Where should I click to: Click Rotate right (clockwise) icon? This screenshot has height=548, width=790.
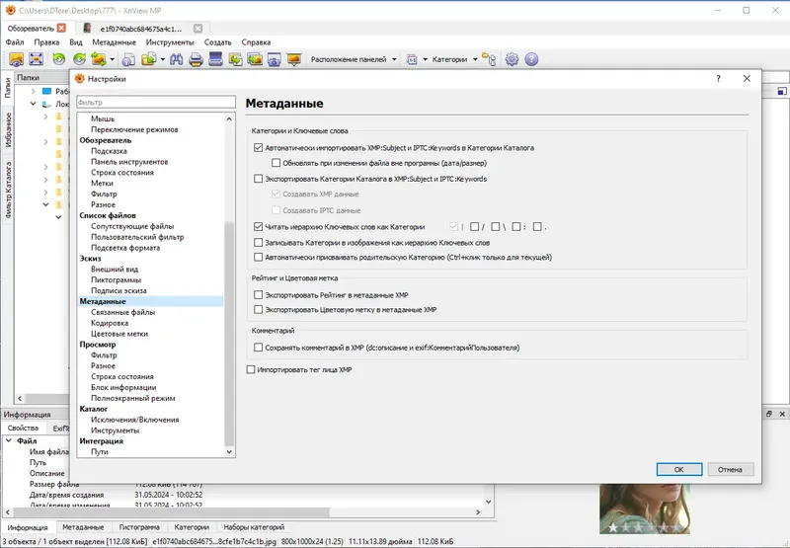[79, 59]
